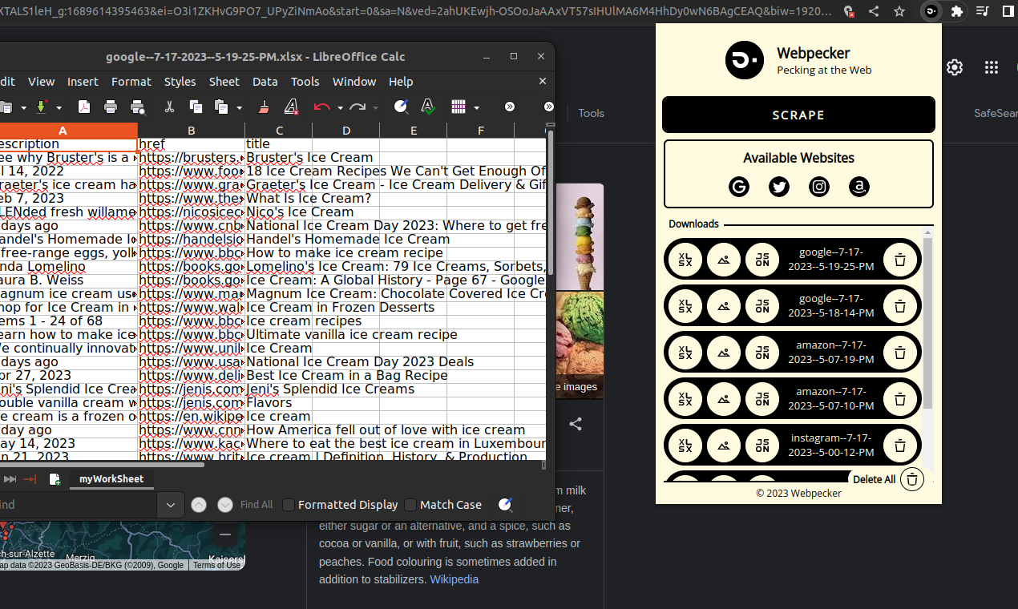Click the Clear Direct Formatting icon
1018x609 pixels.
click(x=291, y=107)
